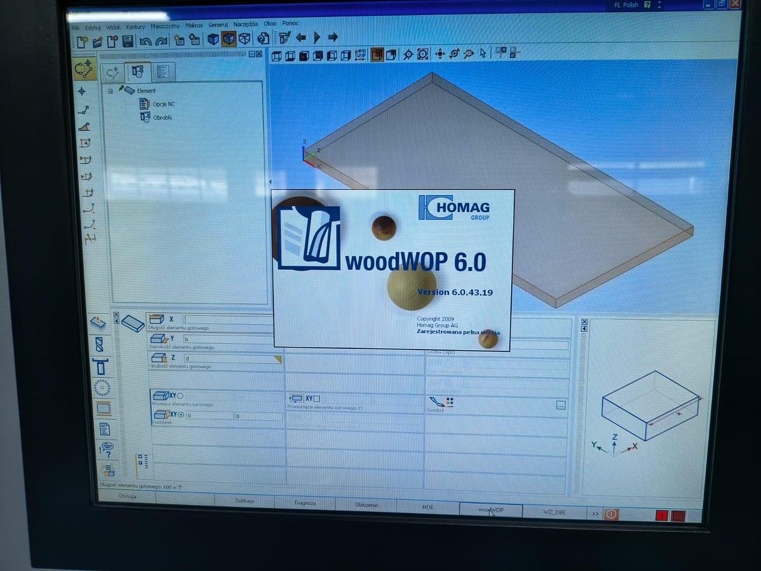Click the zoom-fit circle icon in view toolbar
This screenshot has width=761, height=571.
pyautogui.click(x=423, y=55)
